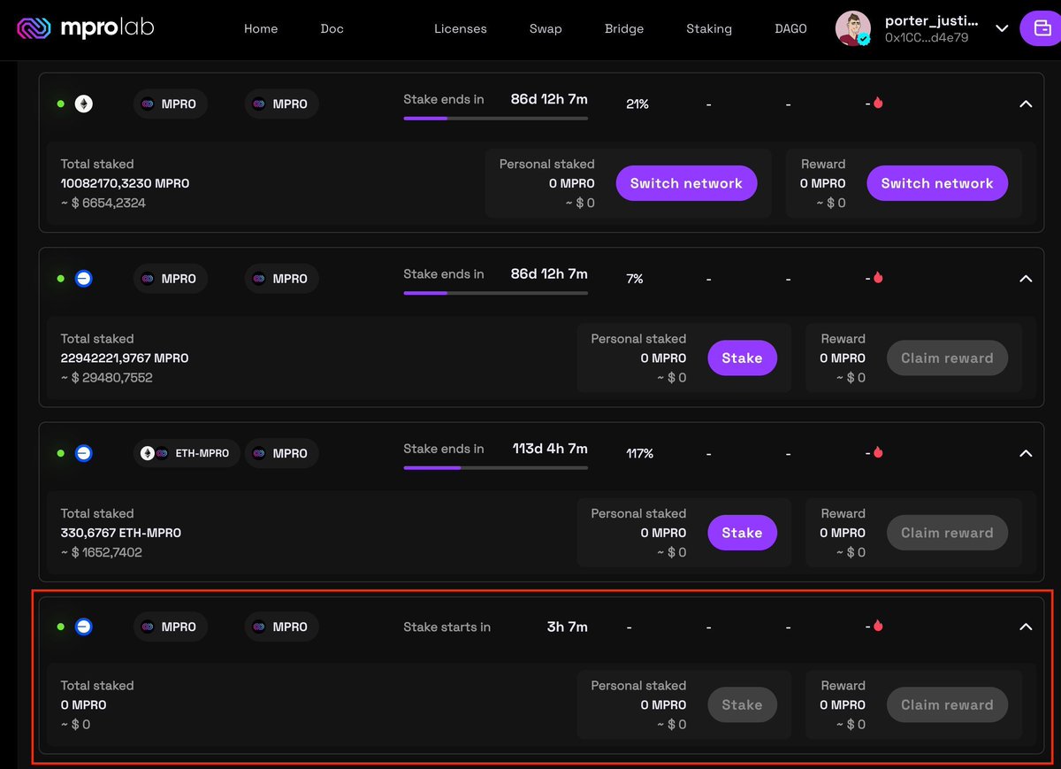Click the porter_justi... username text
This screenshot has height=769, width=1061.
pos(932,20)
